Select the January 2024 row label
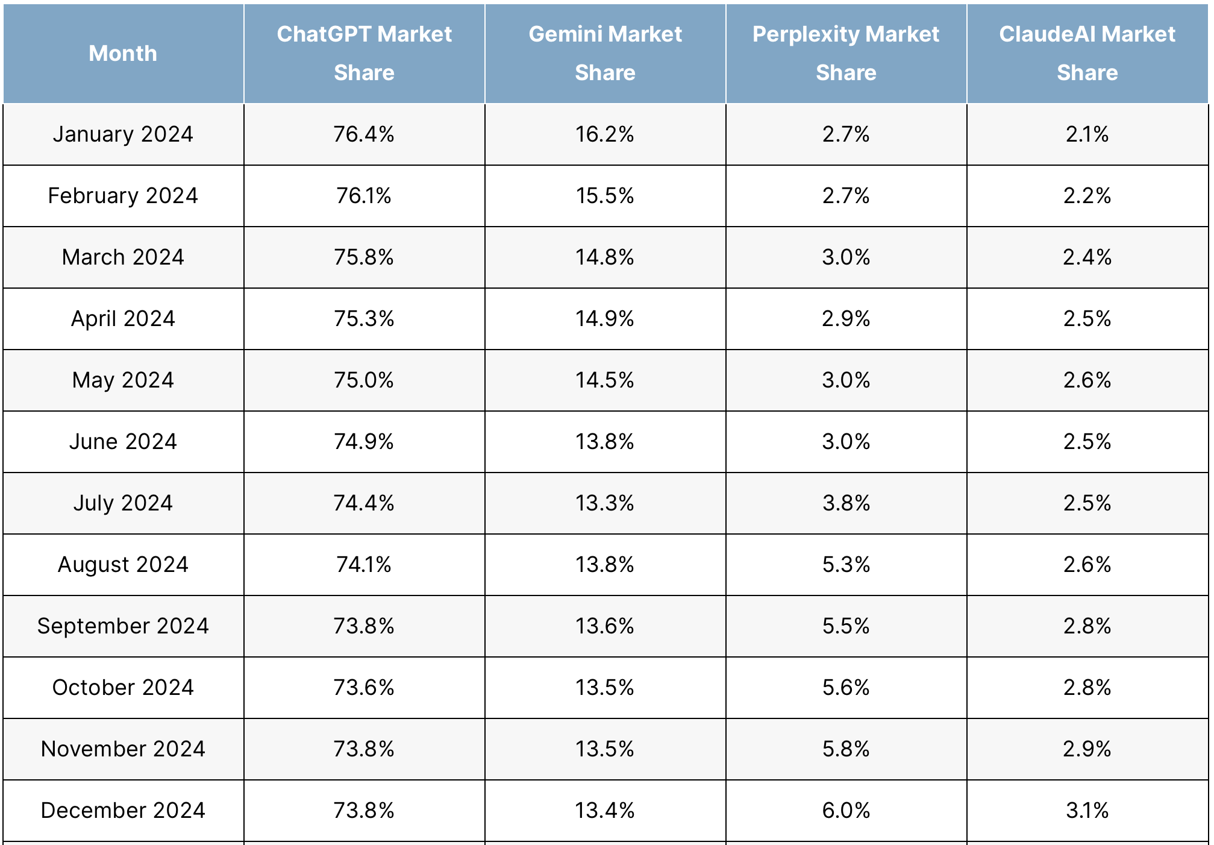1214x845 pixels. coord(123,134)
